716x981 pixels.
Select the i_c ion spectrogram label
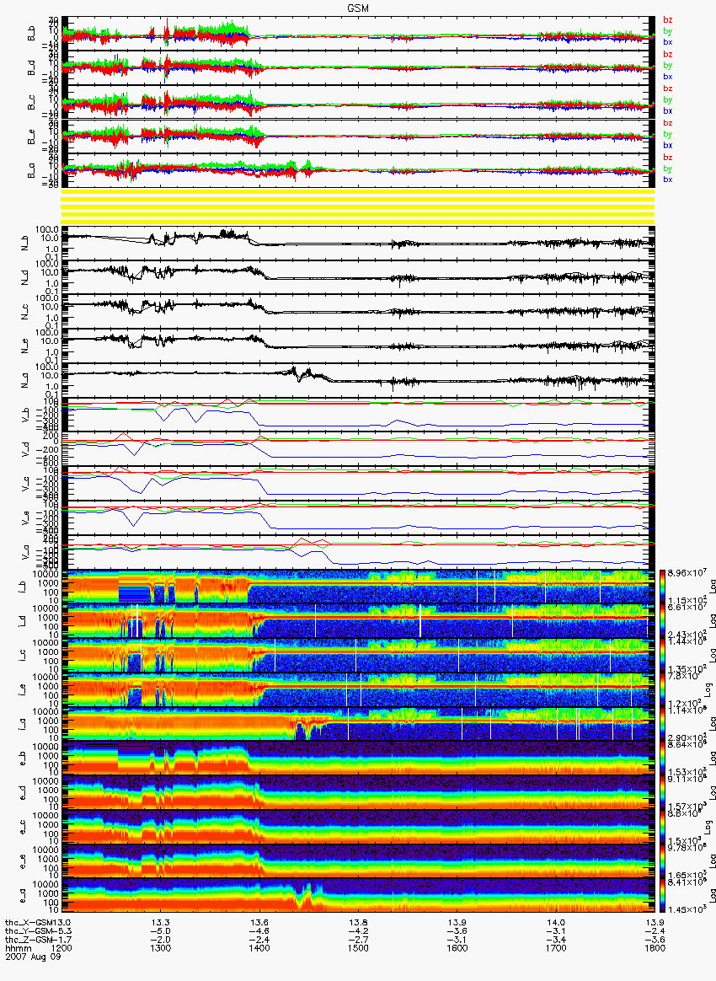(23, 655)
